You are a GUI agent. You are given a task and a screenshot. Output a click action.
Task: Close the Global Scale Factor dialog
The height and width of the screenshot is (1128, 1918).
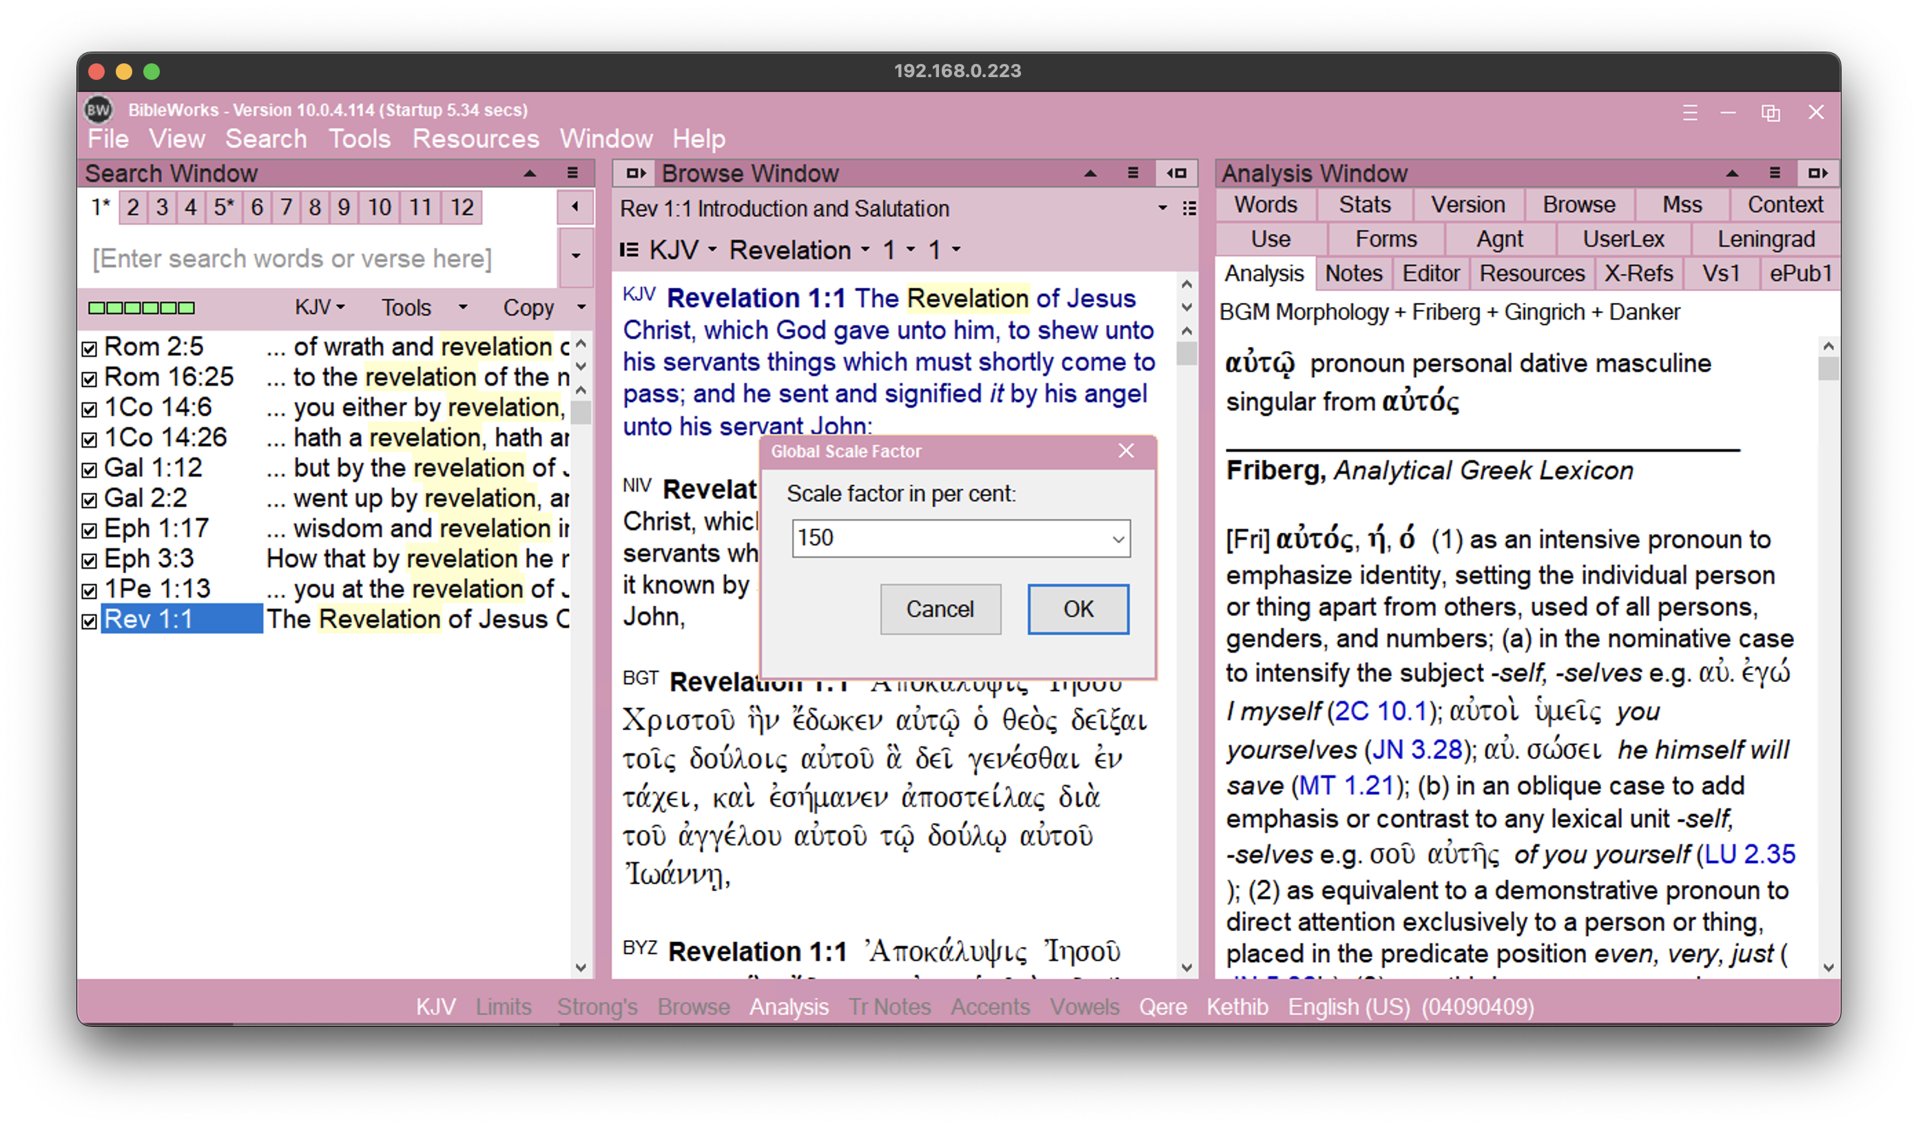1126,451
